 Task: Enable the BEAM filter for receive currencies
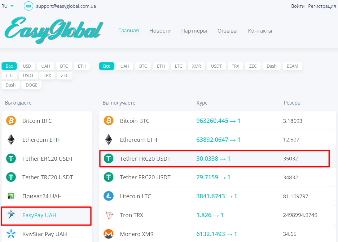coord(292,66)
